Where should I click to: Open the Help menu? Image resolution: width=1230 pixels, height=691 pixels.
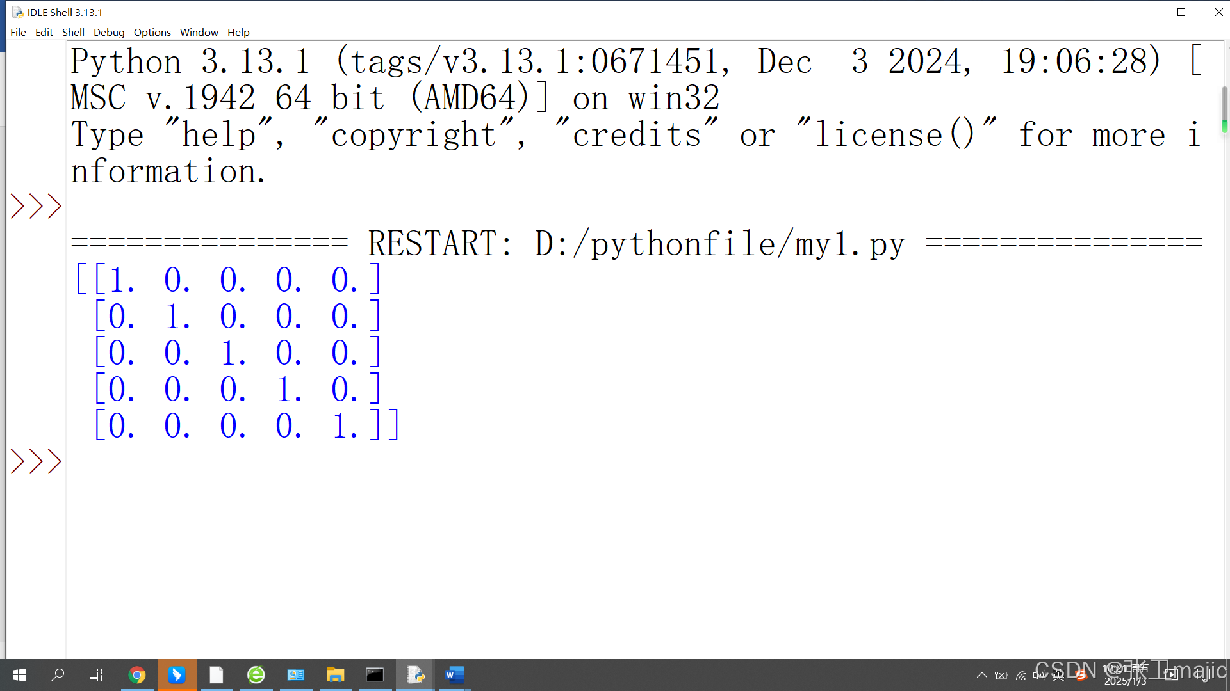[x=238, y=32]
